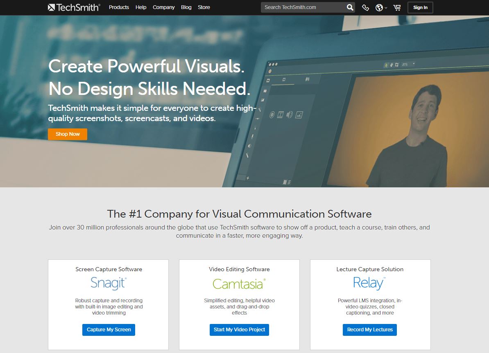Viewport: 489px width, 353px height.
Task: Click the Sign In button
Action: click(x=420, y=7)
